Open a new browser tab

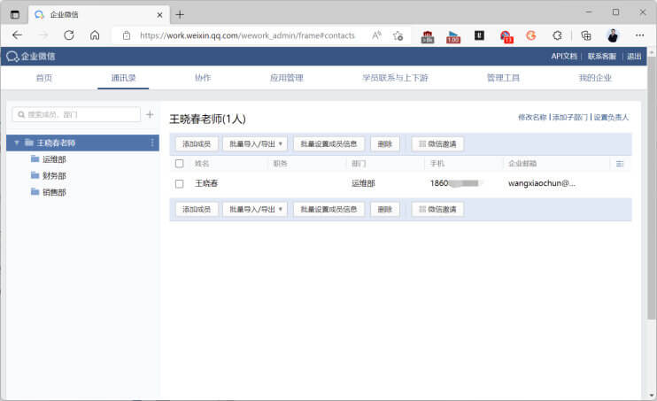[180, 15]
